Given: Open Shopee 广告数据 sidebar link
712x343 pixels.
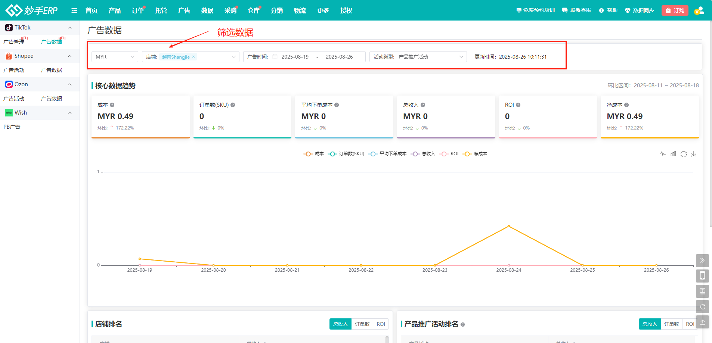Looking at the screenshot, I should click(x=52, y=70).
